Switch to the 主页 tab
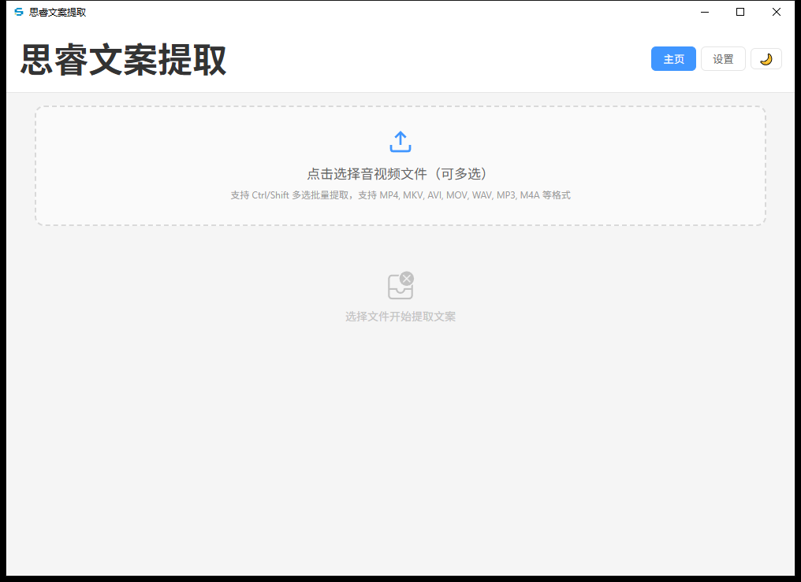The image size is (801, 582). click(673, 59)
